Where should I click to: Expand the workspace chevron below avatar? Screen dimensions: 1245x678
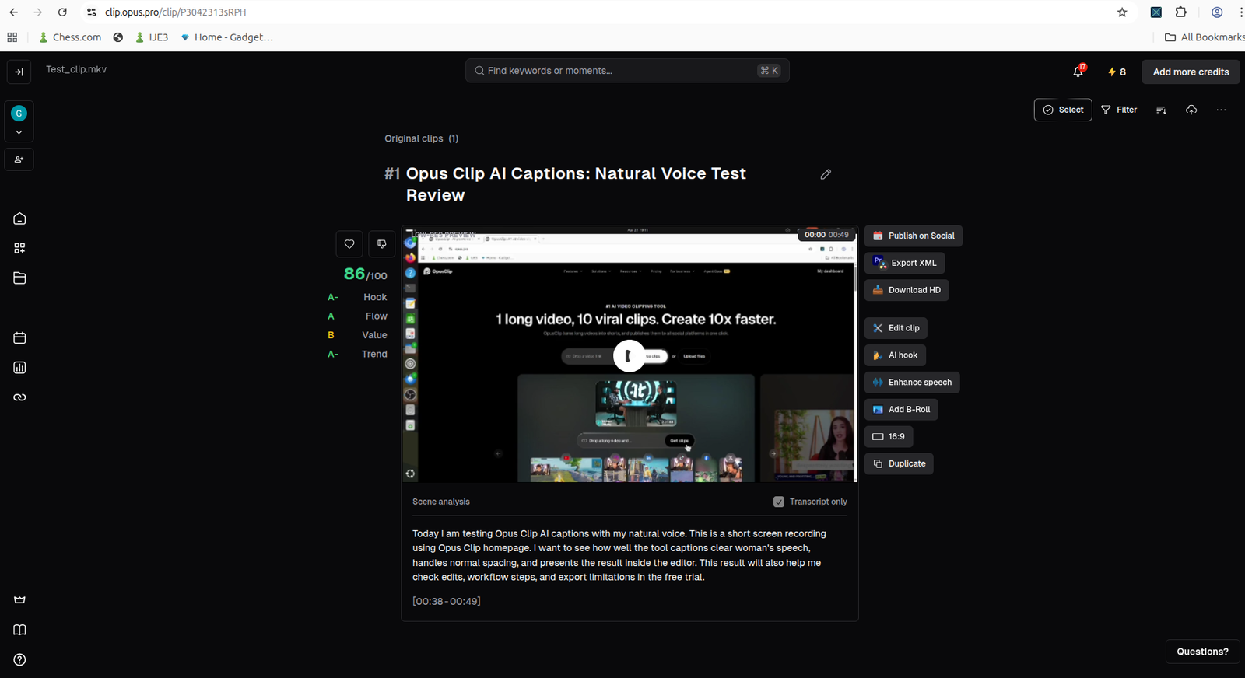click(19, 132)
